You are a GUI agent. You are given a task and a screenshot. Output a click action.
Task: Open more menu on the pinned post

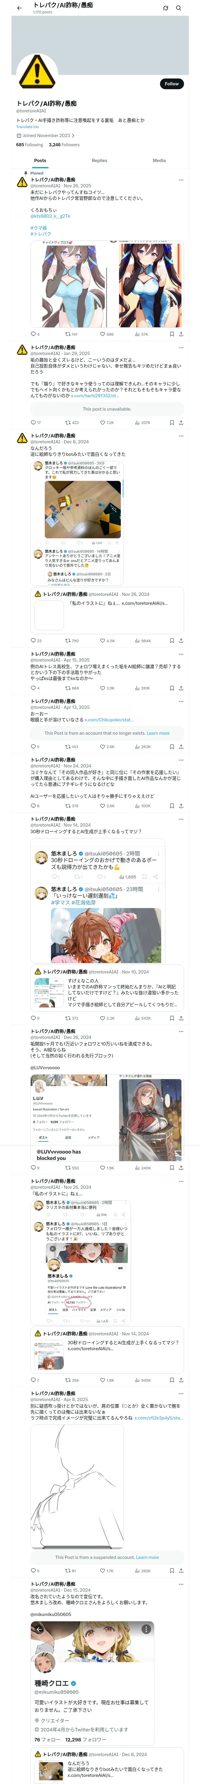[x=181, y=179]
